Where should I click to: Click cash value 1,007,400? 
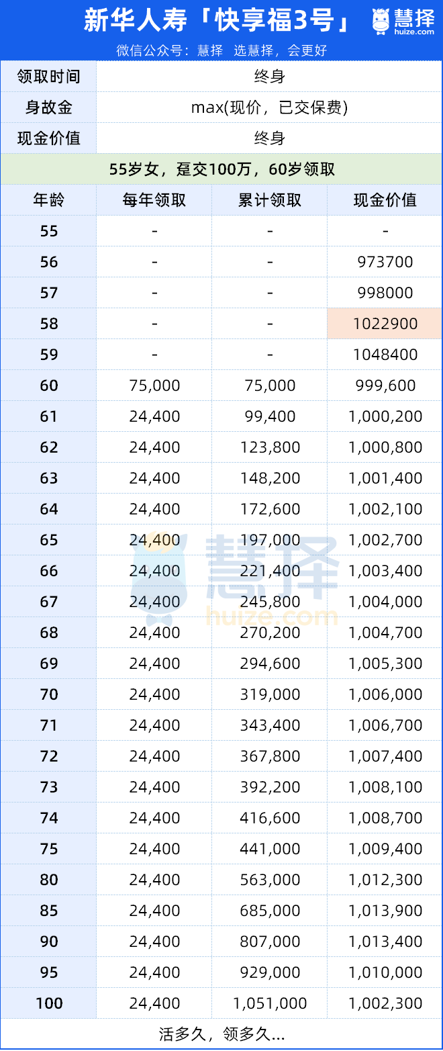point(385,756)
